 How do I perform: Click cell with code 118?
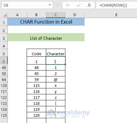click(36, 103)
